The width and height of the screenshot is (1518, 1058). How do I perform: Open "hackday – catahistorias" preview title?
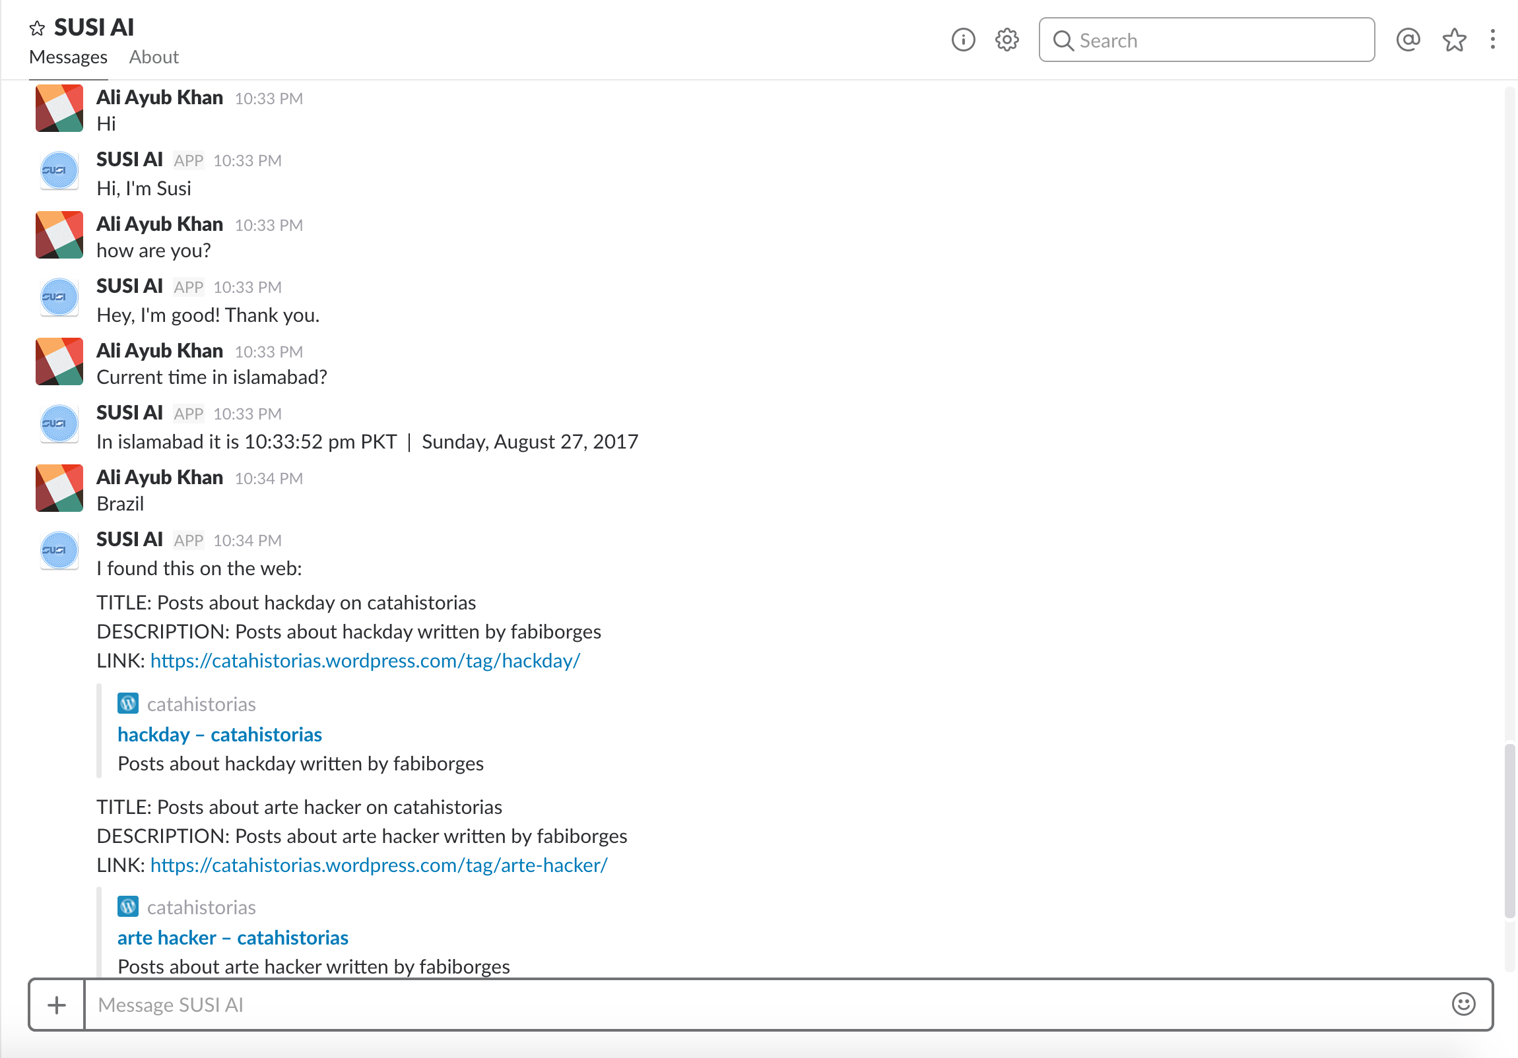[x=220, y=734]
